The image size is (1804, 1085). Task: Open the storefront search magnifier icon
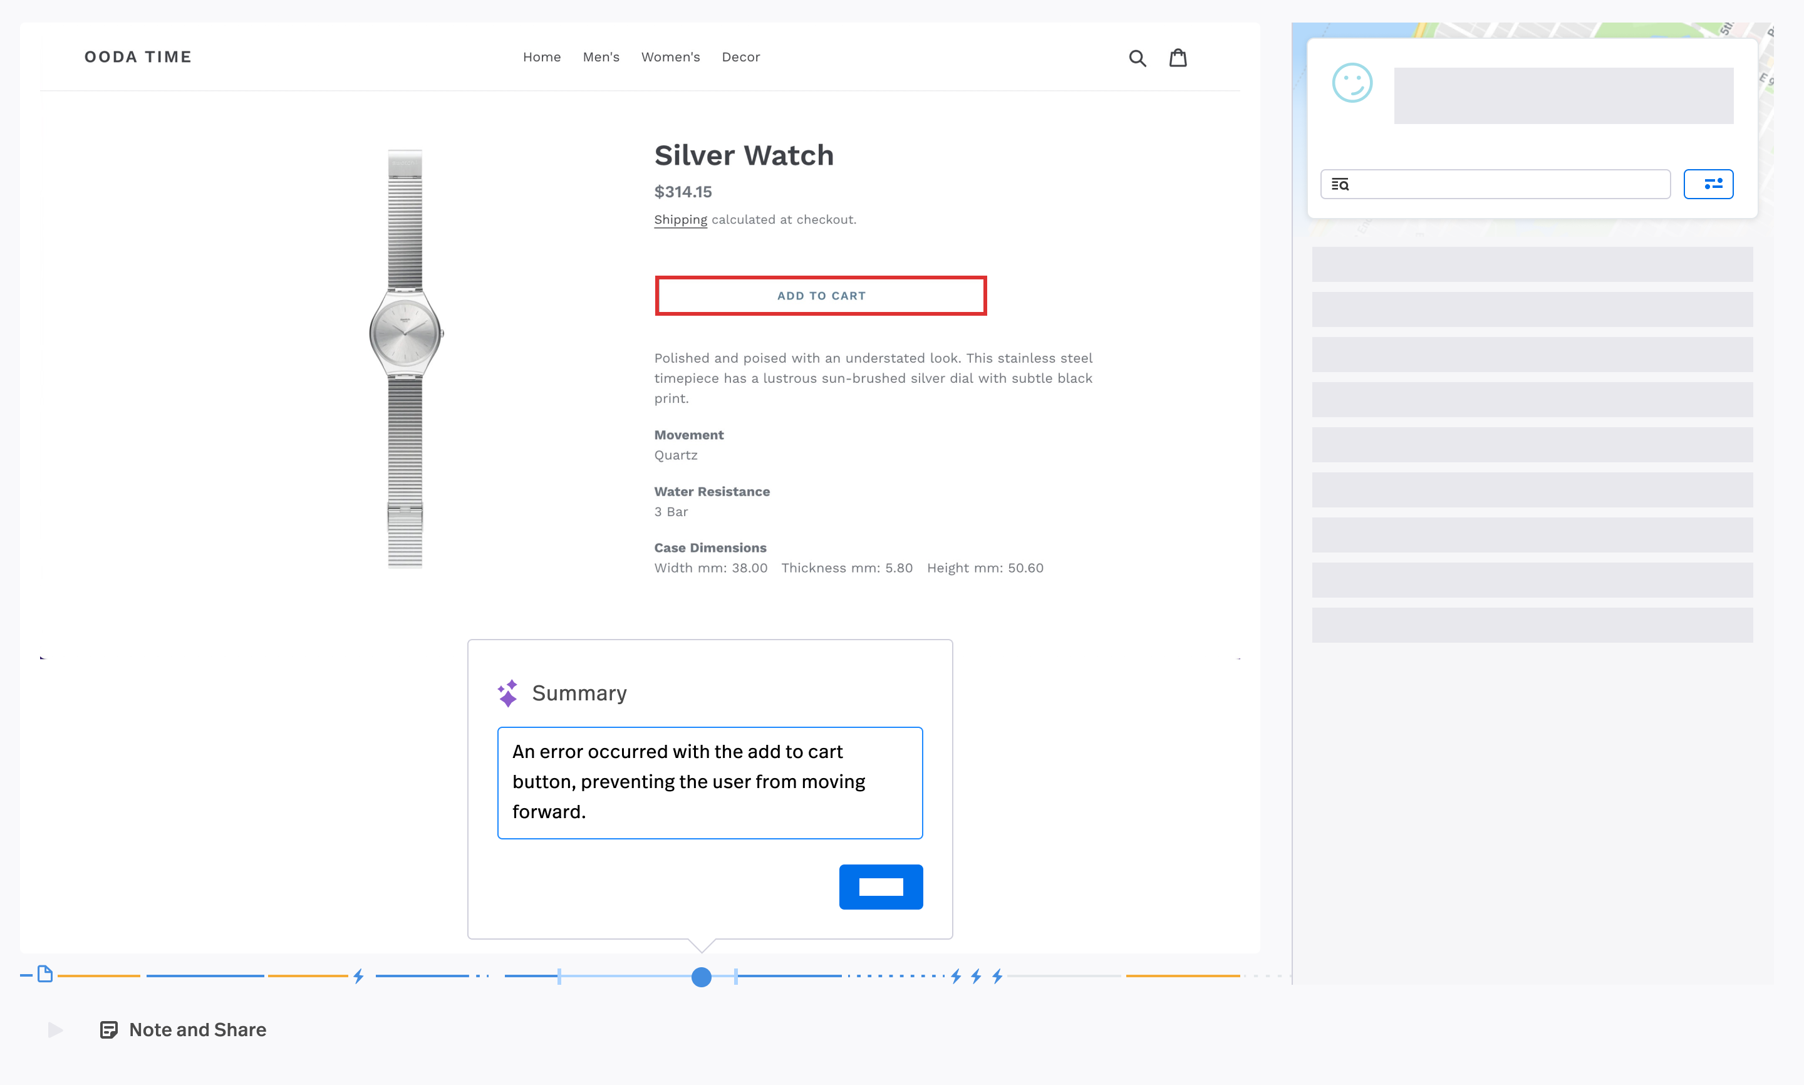(1138, 57)
